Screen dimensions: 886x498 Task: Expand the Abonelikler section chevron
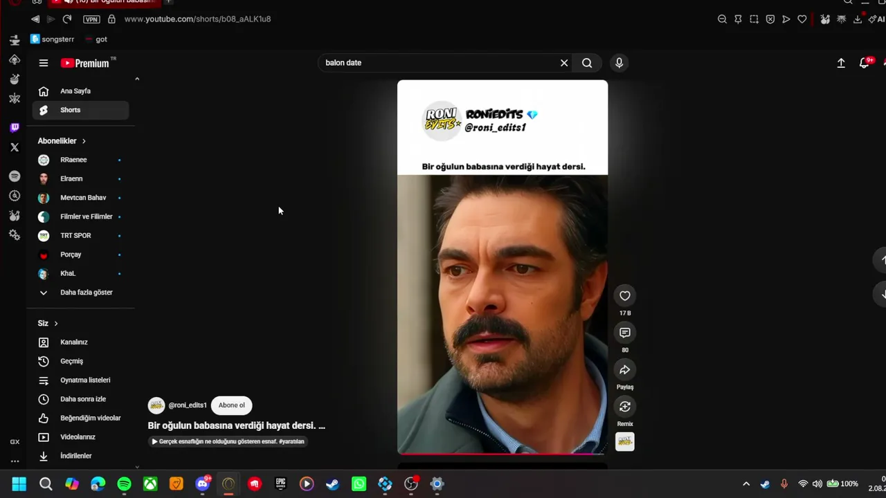click(84, 141)
